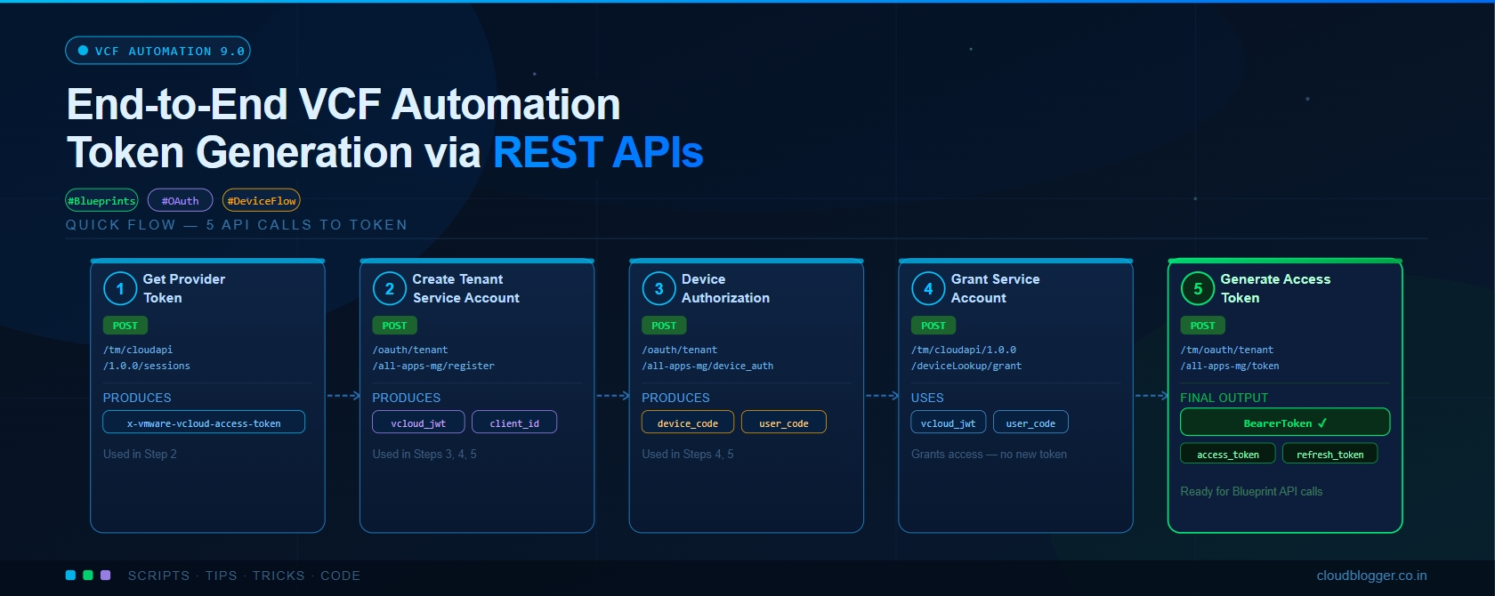This screenshot has height=596, width=1495.
Task: Click the POST badge in Grant Service Account card
Action: 933,326
